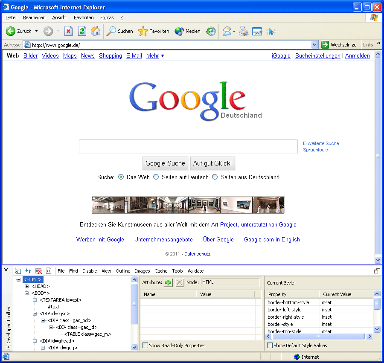Click the printer icon in the toolbar

243,31
